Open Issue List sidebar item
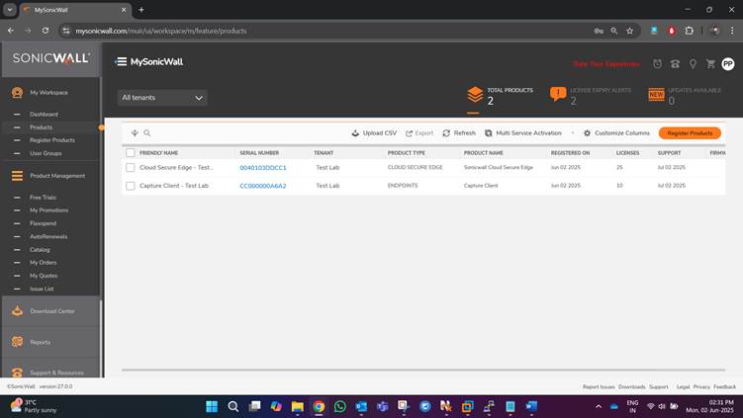The width and height of the screenshot is (743, 418). point(42,289)
